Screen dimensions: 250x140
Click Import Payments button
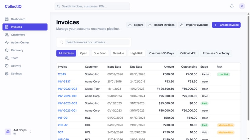pos(194,25)
